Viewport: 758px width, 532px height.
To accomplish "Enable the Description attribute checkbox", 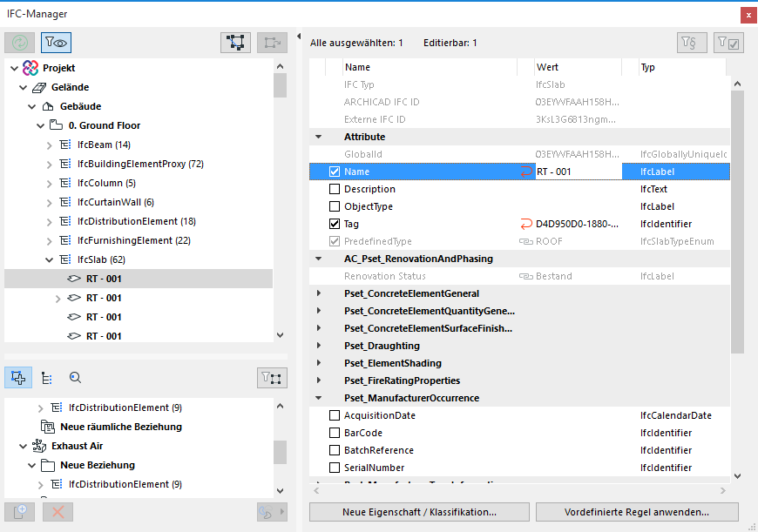I will pos(335,189).
